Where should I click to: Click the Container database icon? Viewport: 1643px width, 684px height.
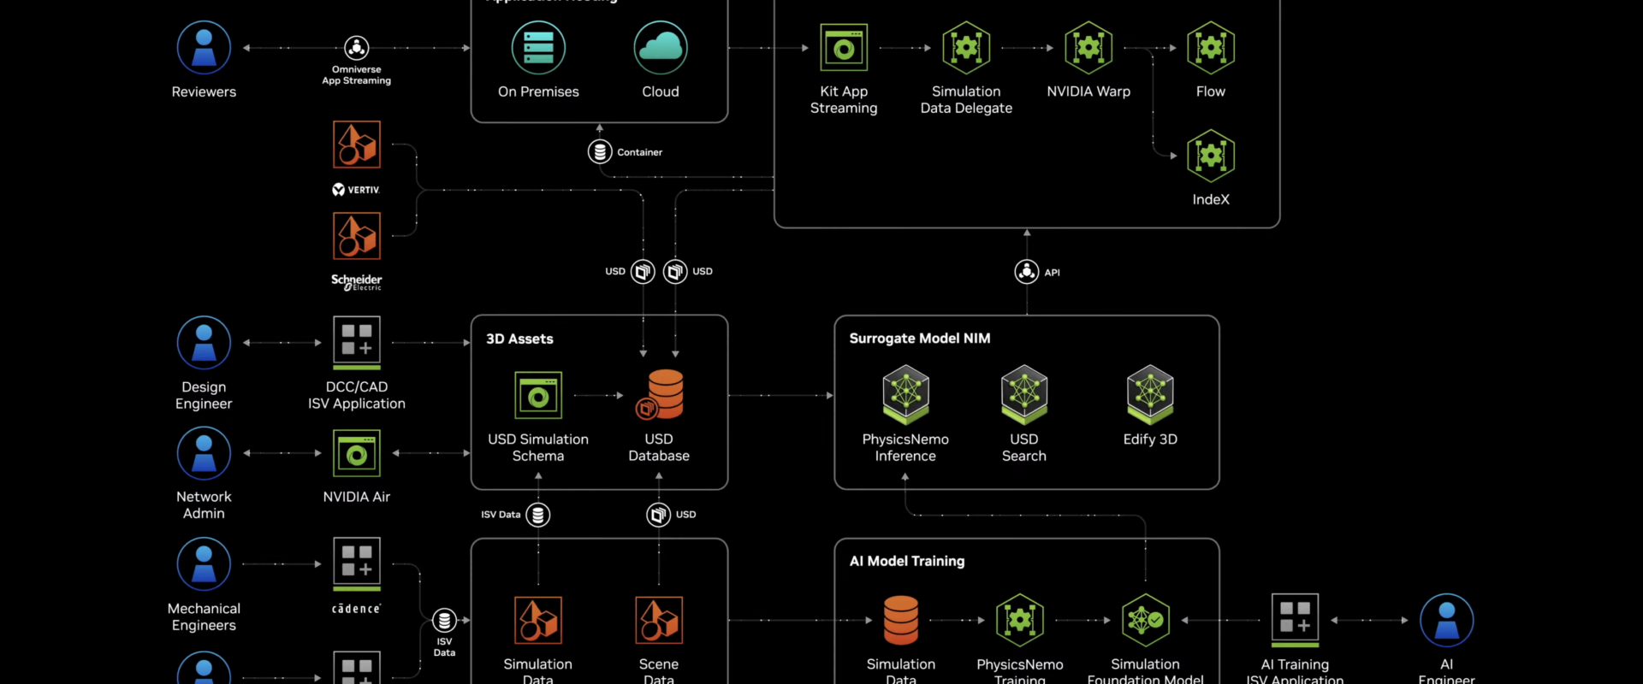click(x=600, y=152)
